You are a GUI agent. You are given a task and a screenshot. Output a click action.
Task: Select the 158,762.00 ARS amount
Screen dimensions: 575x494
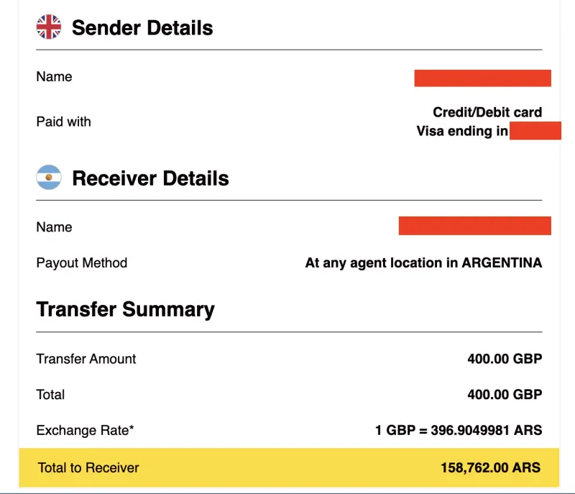[x=491, y=468]
